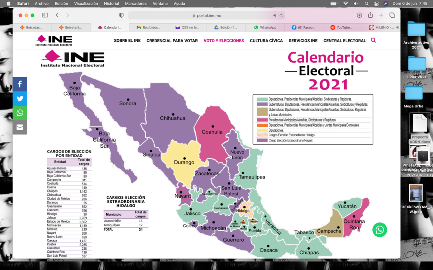Click the CENTRAL ELECTORAL link

coord(344,41)
